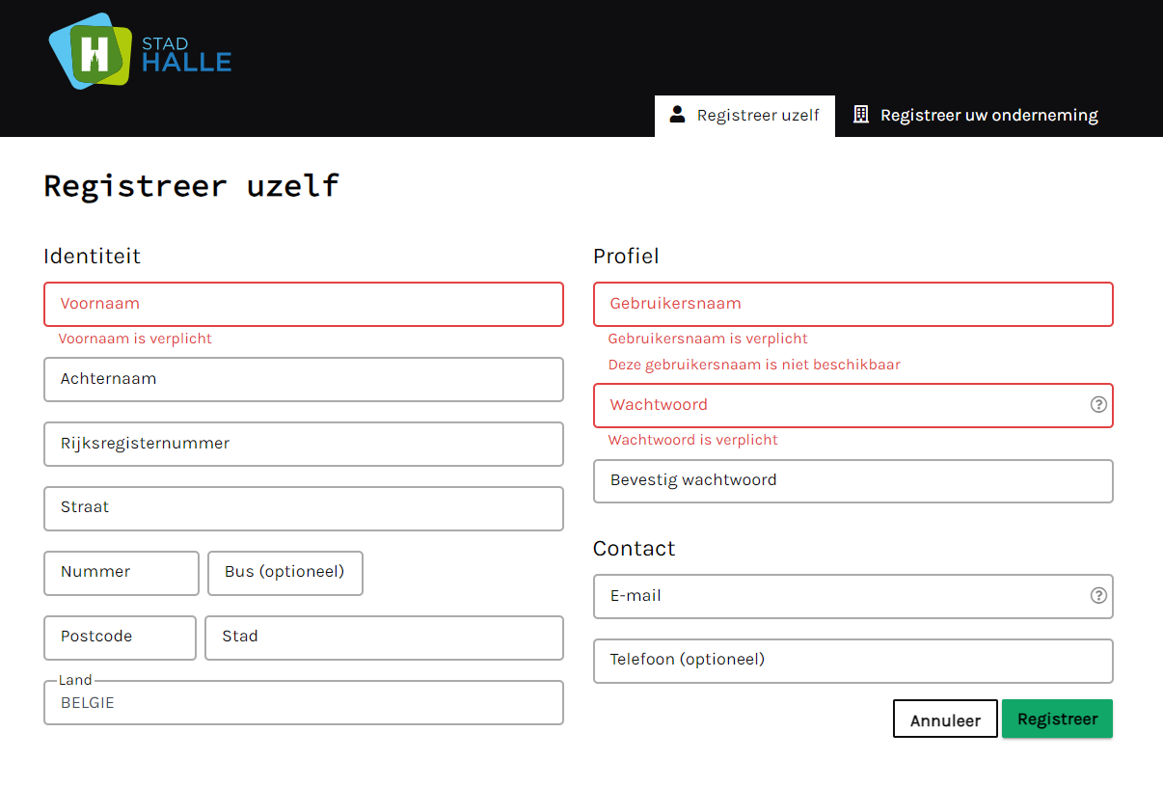Screen dimensions: 1163x787
Task: Focus the Bevestig wachtwoord field
Action: 852,480
